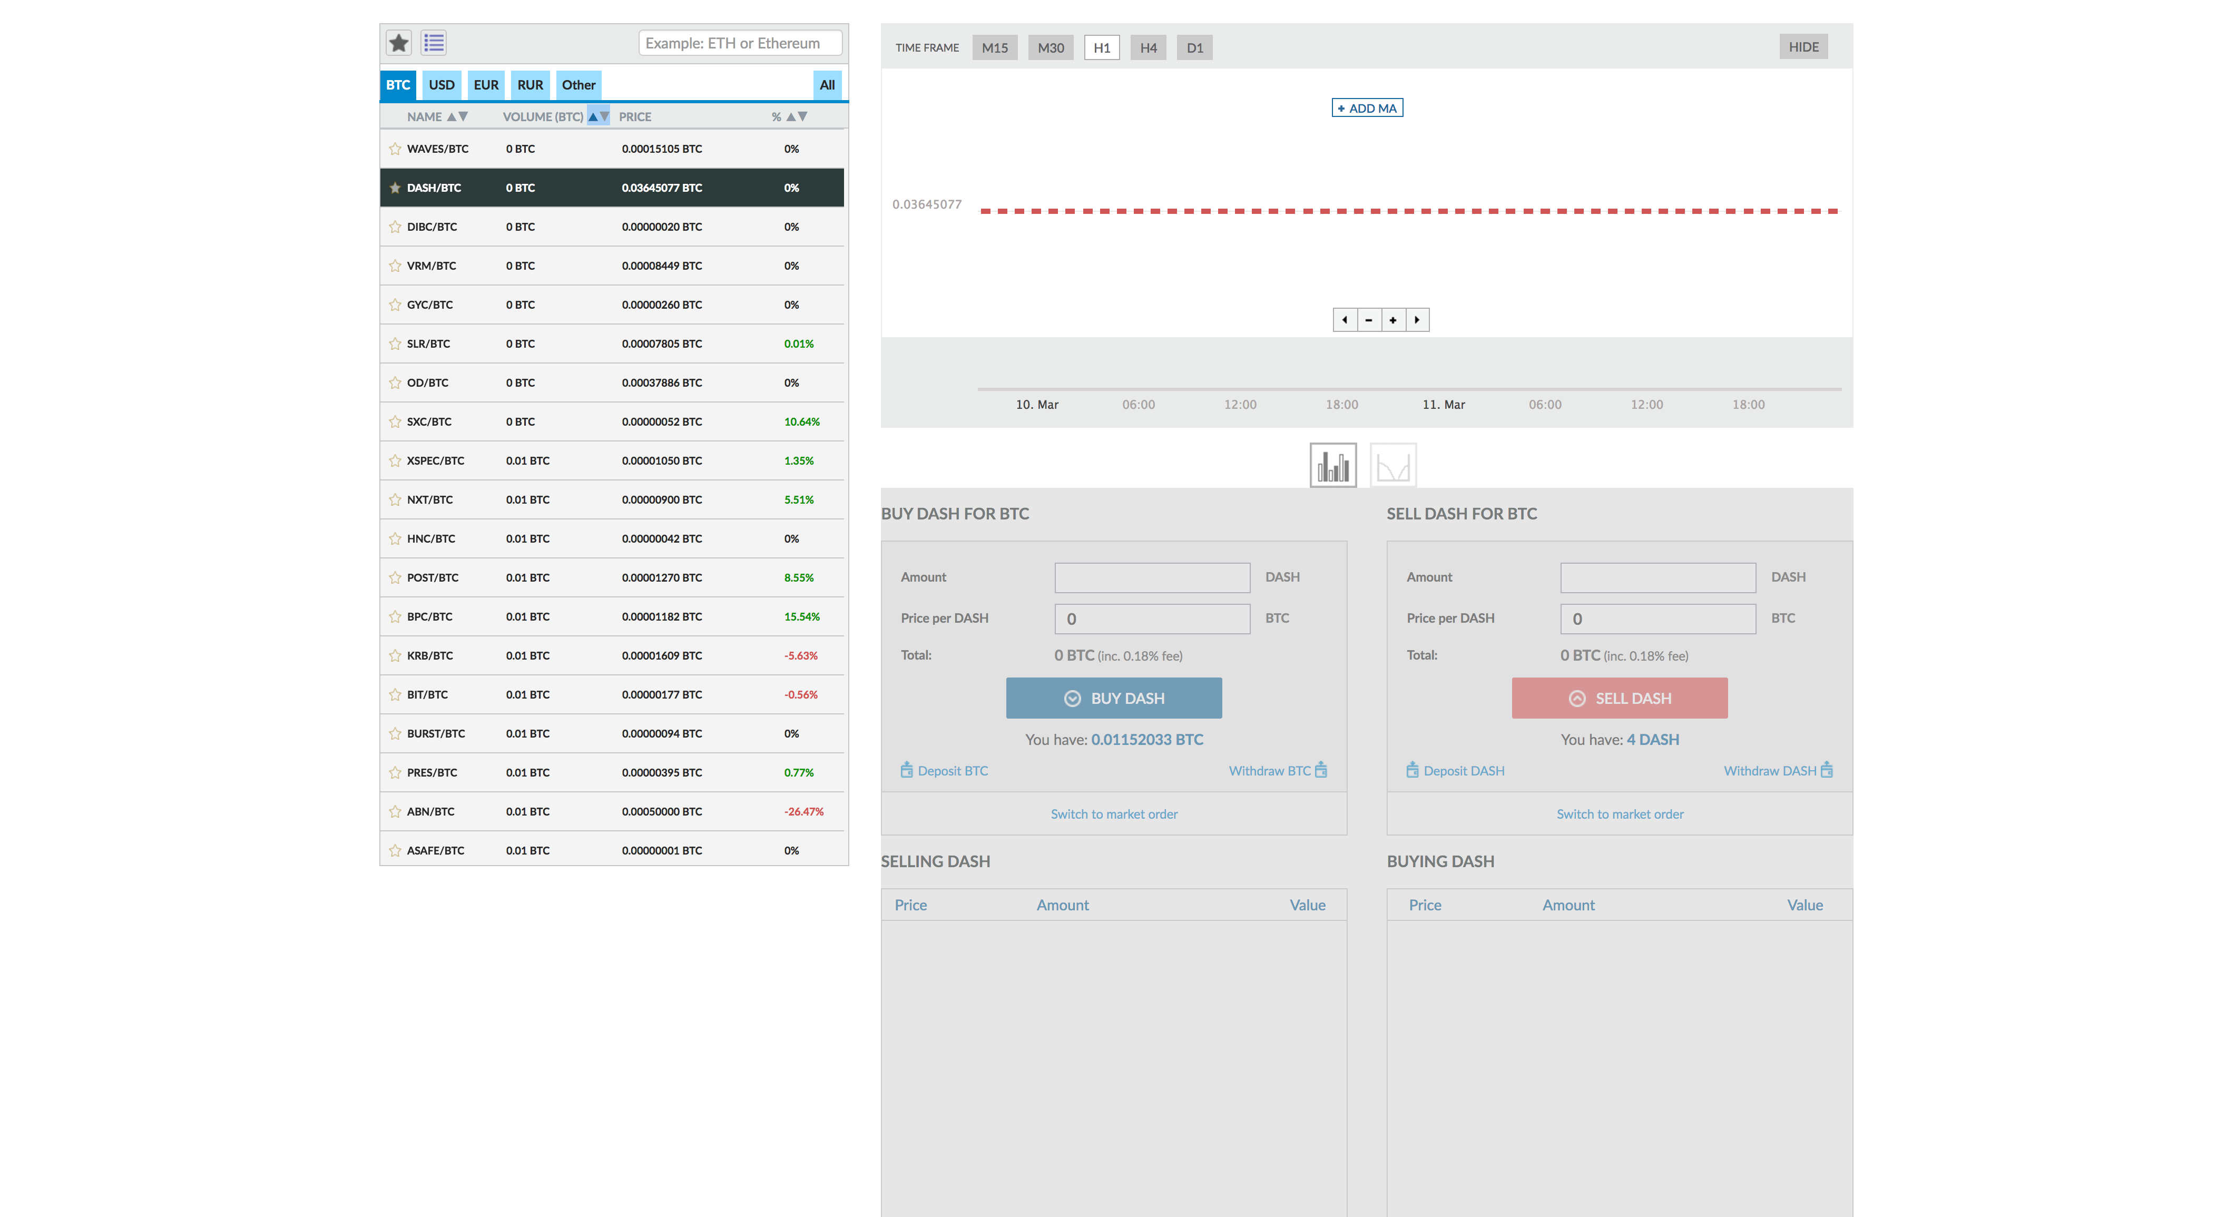Zoom in chart with plus button
The image size is (2236, 1217).
(x=1393, y=319)
